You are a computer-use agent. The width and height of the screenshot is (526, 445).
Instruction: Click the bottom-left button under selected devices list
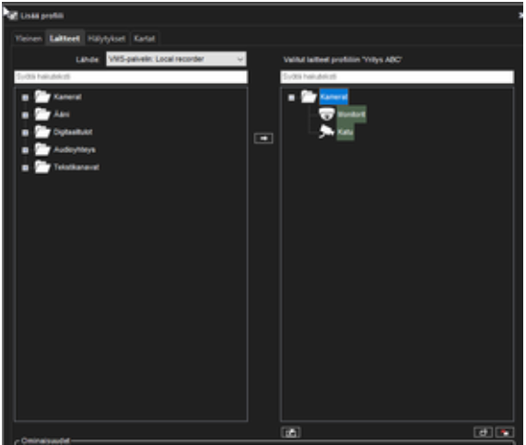click(x=291, y=432)
